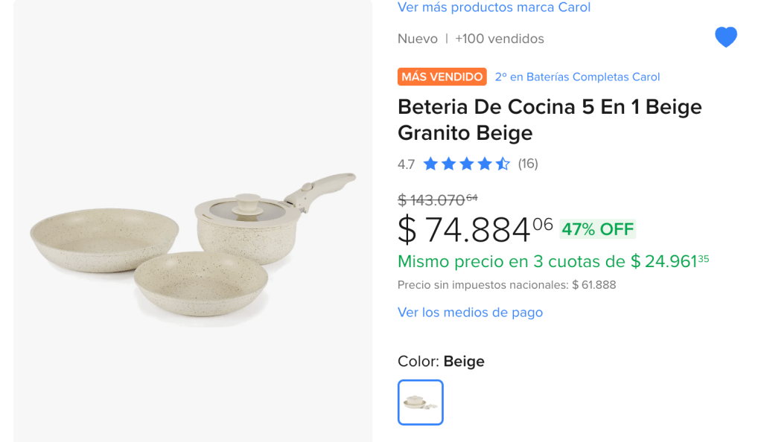761x442 pixels.
Task: Click the orange MÁS VENDIDO badge
Action: 442,77
